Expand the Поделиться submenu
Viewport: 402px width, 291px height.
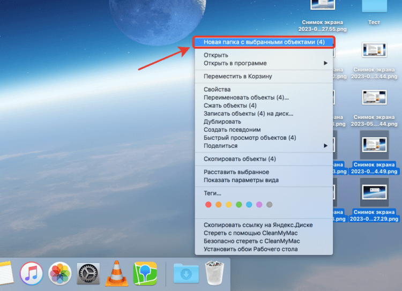(x=264, y=146)
